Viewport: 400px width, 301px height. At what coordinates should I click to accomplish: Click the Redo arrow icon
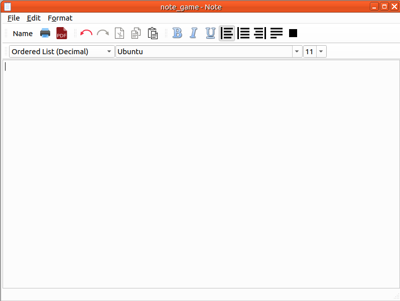(x=103, y=34)
